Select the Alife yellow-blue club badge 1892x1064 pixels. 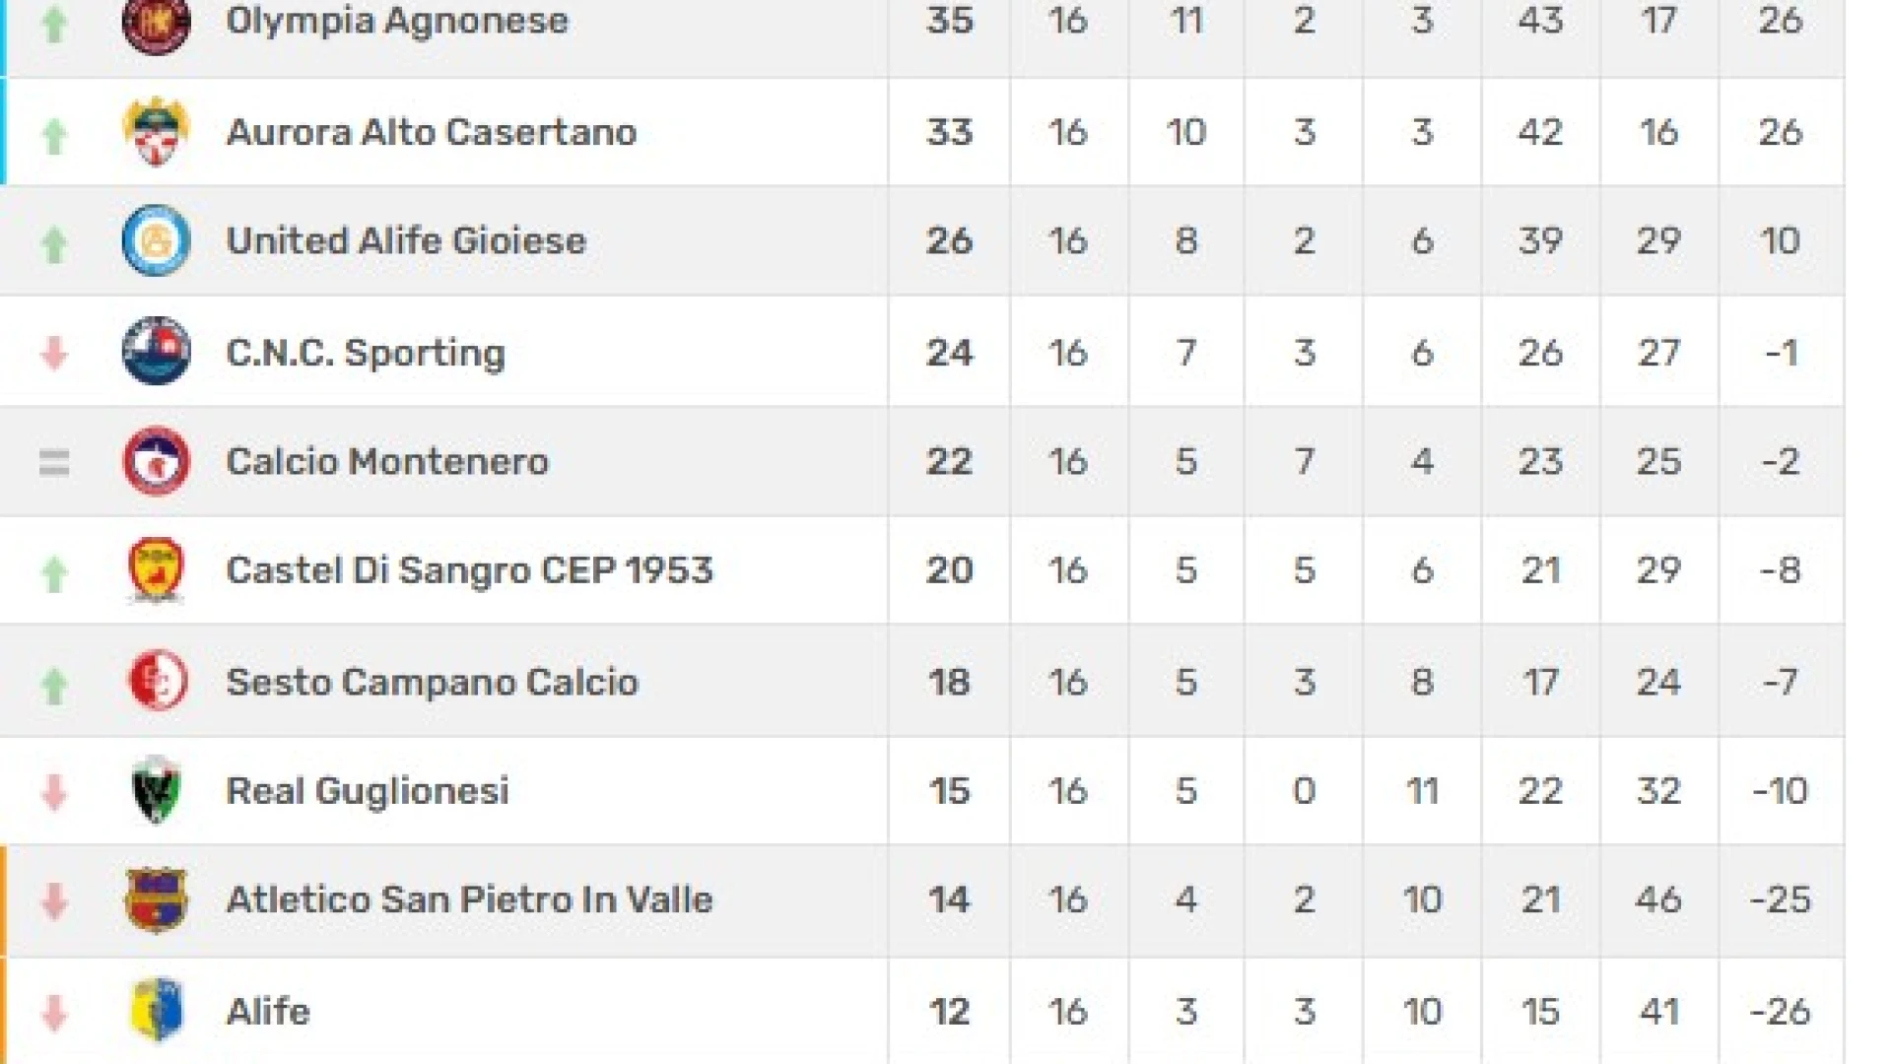pos(158,1010)
